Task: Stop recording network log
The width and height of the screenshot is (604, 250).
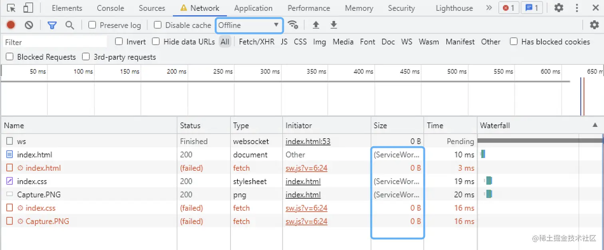Action: (11, 25)
